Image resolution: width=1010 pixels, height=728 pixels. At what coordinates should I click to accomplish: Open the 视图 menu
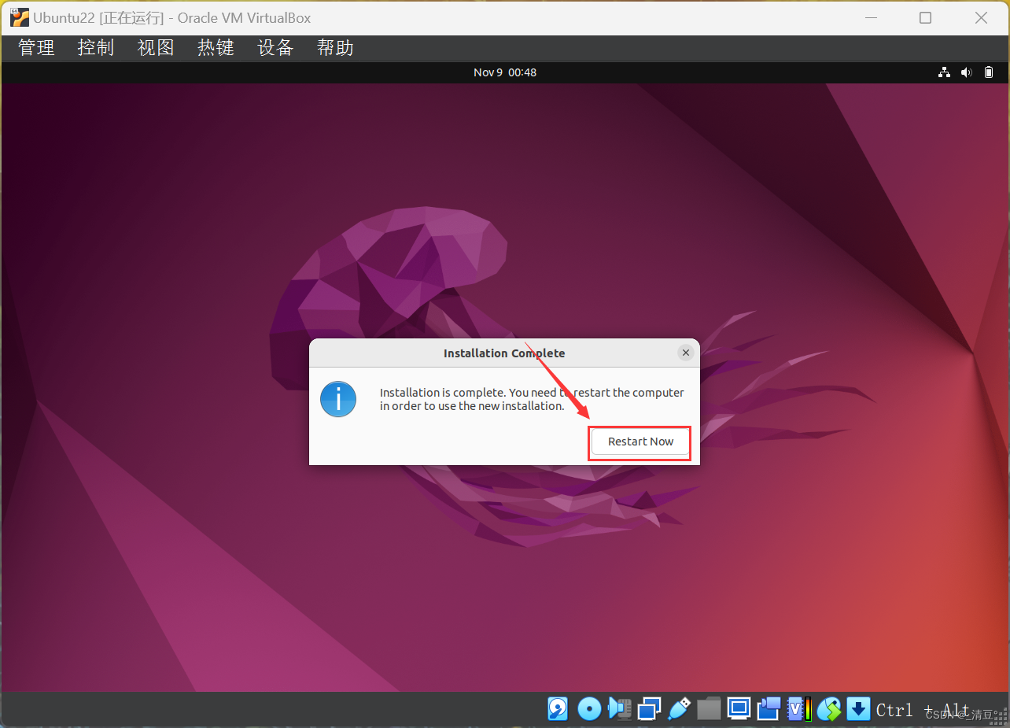(156, 48)
